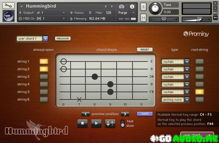Select the fret 9 dot on string 4
Image resolution: width=219 pixels, height=143 pixels.
pos(110,84)
